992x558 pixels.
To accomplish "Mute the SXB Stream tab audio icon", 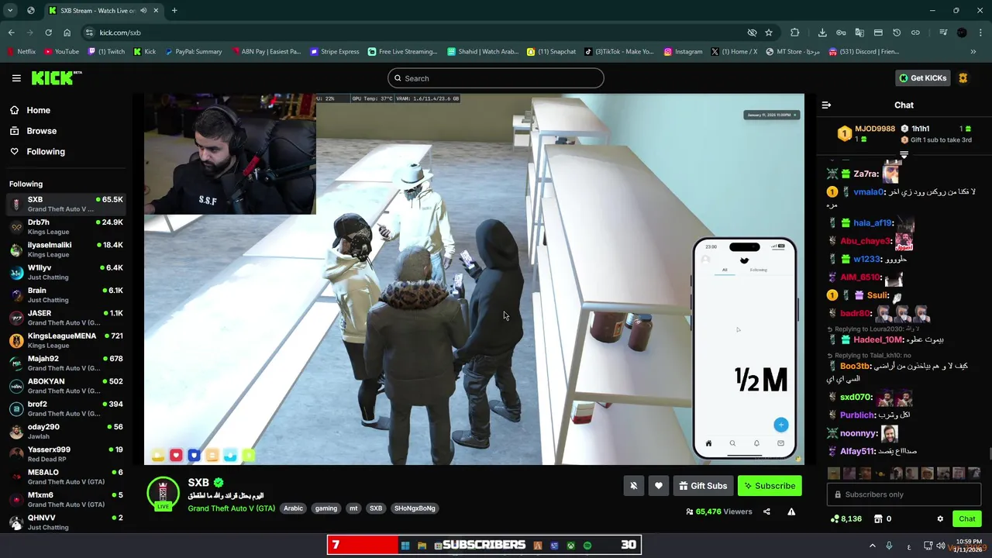I will click(143, 11).
